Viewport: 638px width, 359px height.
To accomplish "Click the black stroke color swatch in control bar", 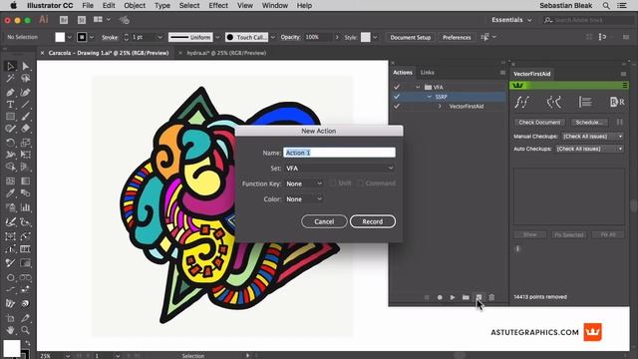I will point(82,37).
